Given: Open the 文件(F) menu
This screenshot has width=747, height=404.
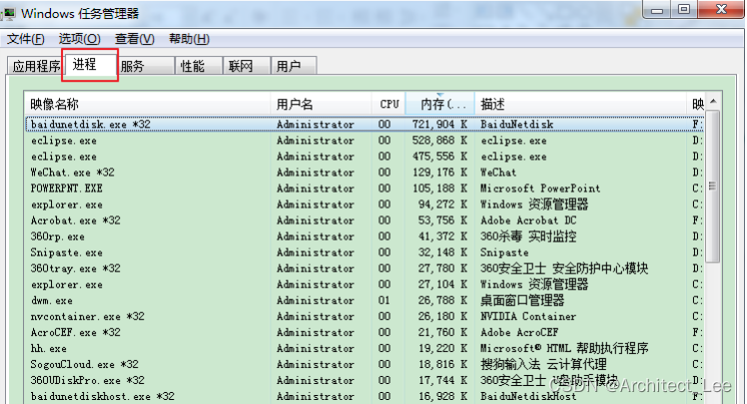Looking at the screenshot, I should [26, 39].
